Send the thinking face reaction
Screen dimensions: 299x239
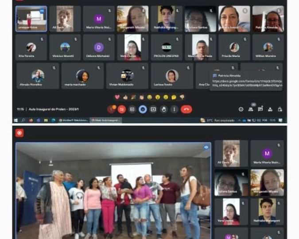[x=174, y=97]
